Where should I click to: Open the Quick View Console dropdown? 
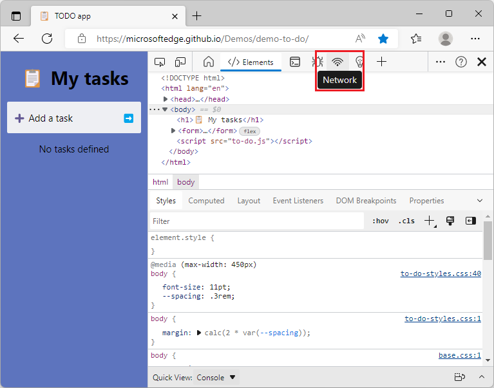click(x=216, y=377)
